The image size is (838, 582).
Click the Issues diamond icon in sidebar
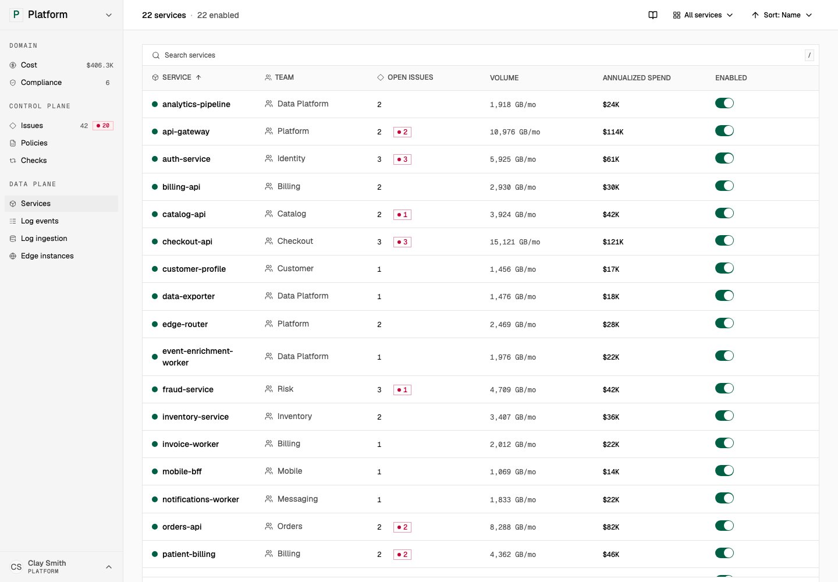13,126
